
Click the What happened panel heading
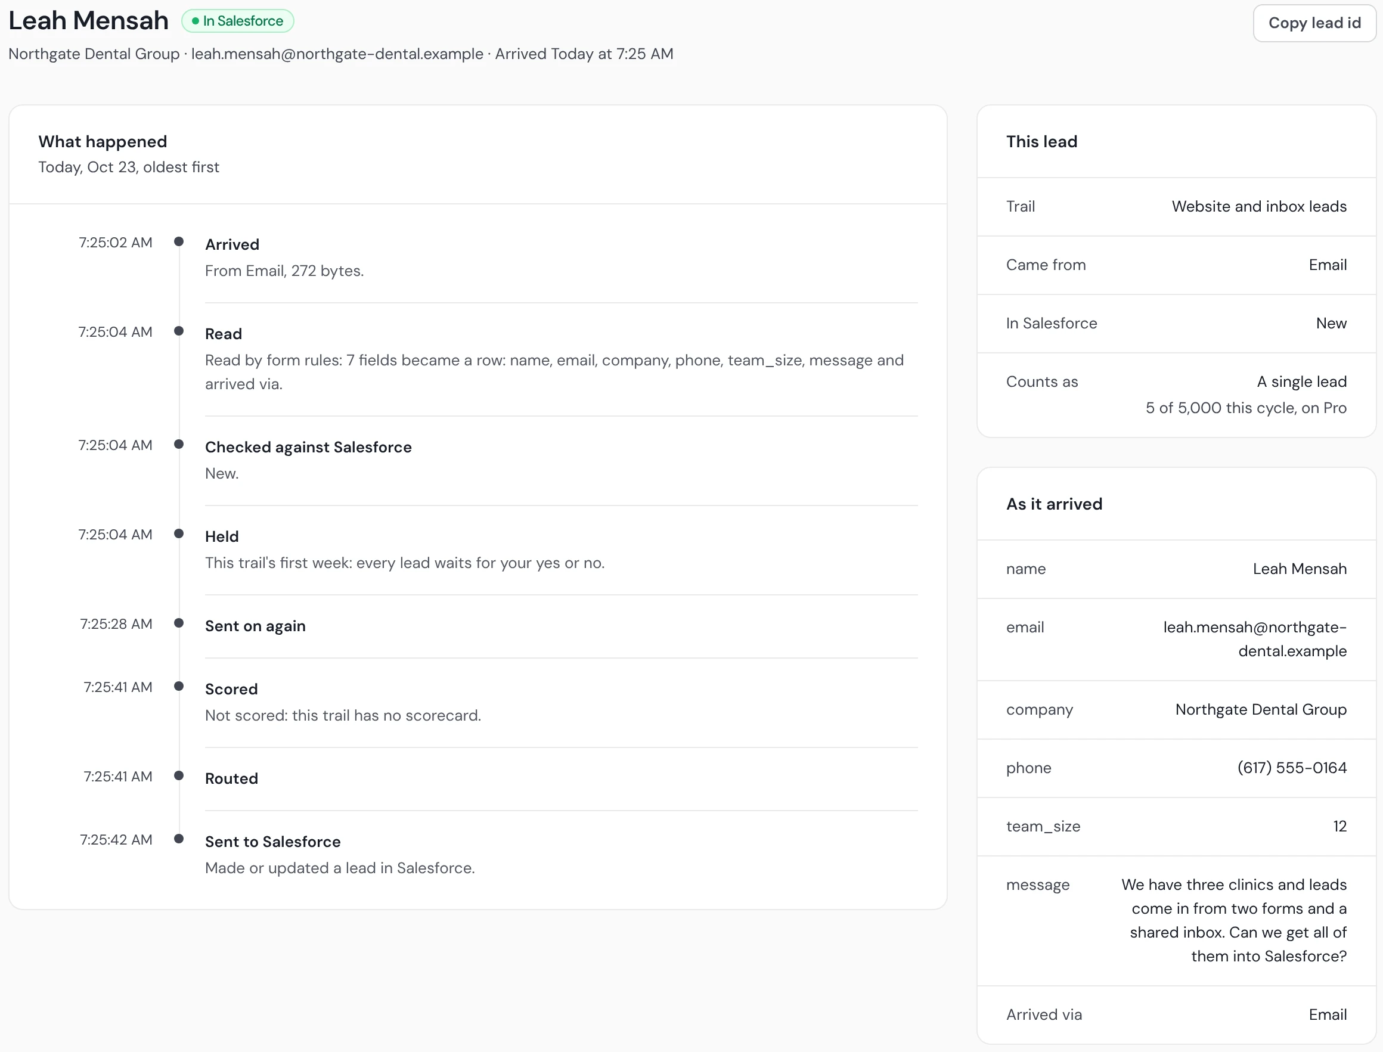click(x=103, y=141)
